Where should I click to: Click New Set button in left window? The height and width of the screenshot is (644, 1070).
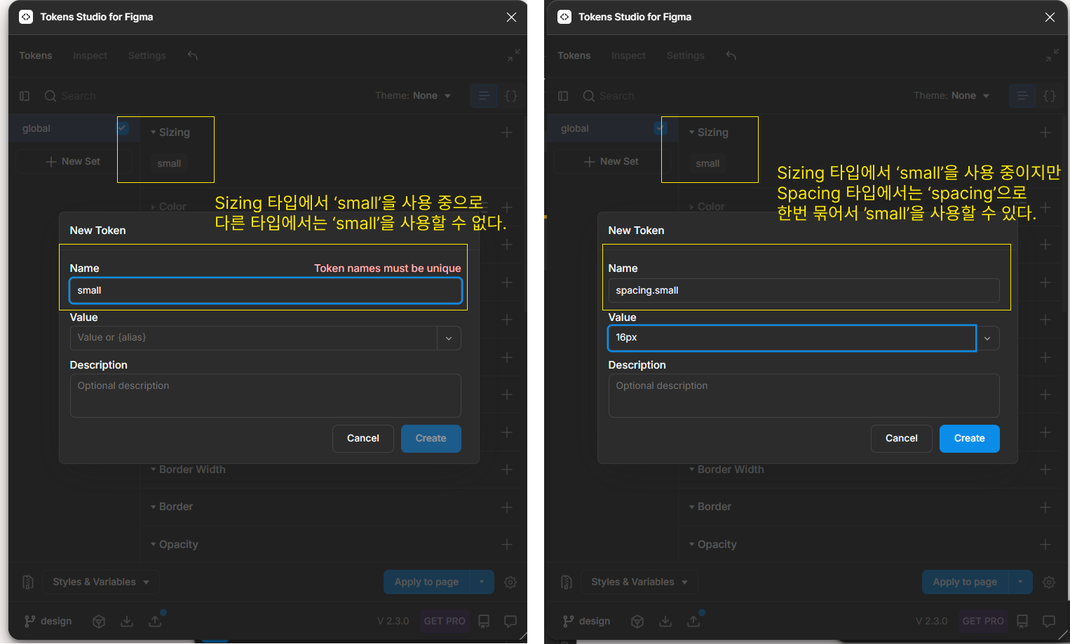73,162
